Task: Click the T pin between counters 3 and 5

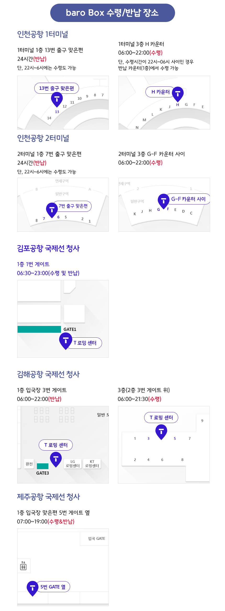Action: [x=161, y=431]
